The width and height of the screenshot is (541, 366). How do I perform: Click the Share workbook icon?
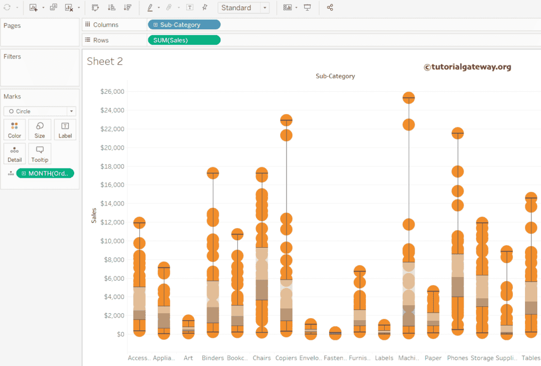(x=330, y=7)
